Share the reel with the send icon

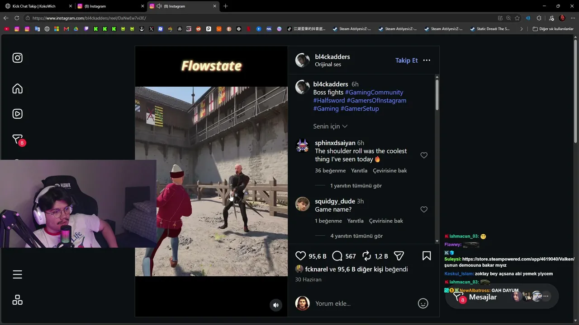click(x=399, y=256)
